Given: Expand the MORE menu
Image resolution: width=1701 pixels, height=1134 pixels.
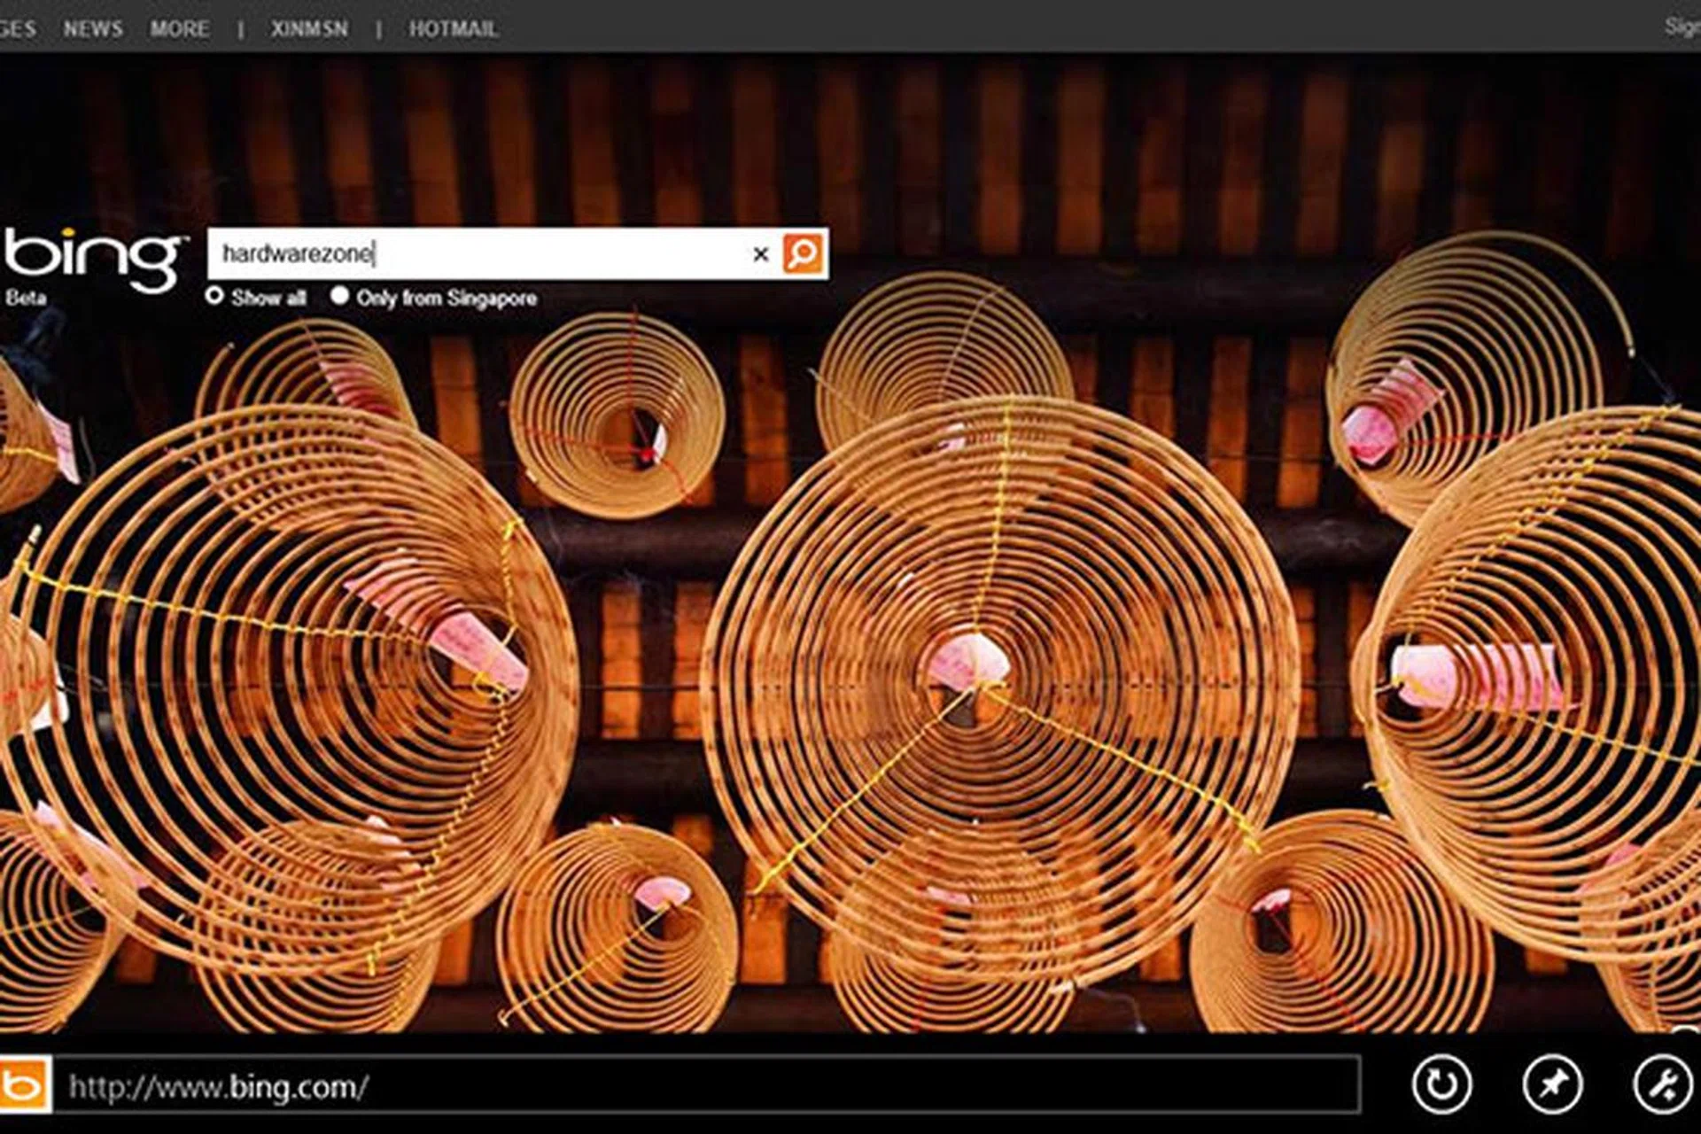Looking at the screenshot, I should pyautogui.click(x=180, y=29).
